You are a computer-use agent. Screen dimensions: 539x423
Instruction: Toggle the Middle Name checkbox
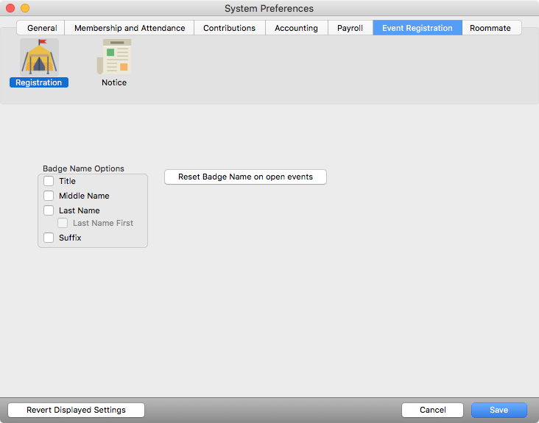click(49, 196)
